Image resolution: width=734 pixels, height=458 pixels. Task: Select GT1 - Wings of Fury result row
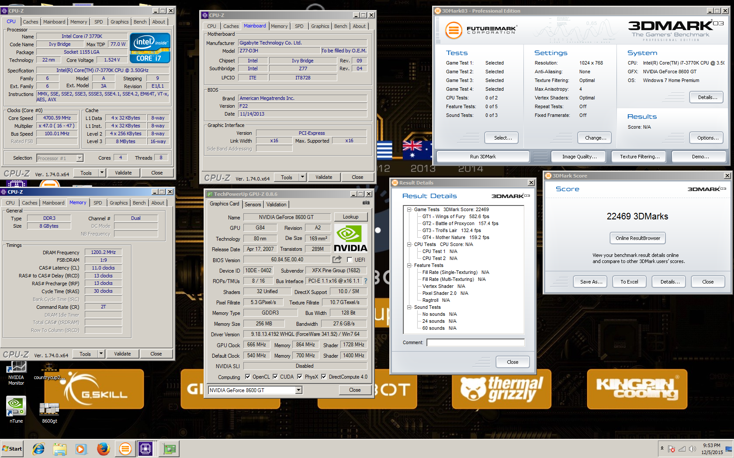click(x=456, y=216)
